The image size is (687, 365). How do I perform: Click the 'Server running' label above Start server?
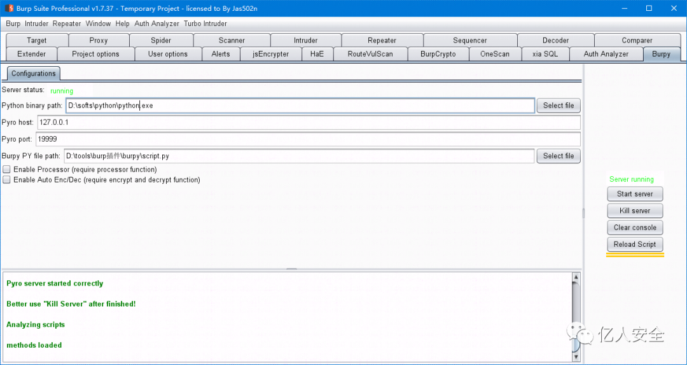632,179
